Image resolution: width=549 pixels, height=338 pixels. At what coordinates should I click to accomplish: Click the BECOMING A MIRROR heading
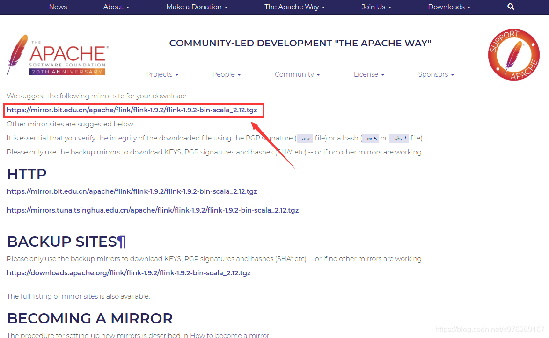tap(90, 318)
